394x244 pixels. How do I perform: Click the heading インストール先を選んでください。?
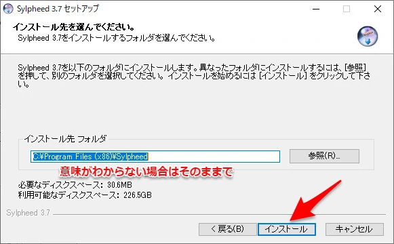point(74,27)
